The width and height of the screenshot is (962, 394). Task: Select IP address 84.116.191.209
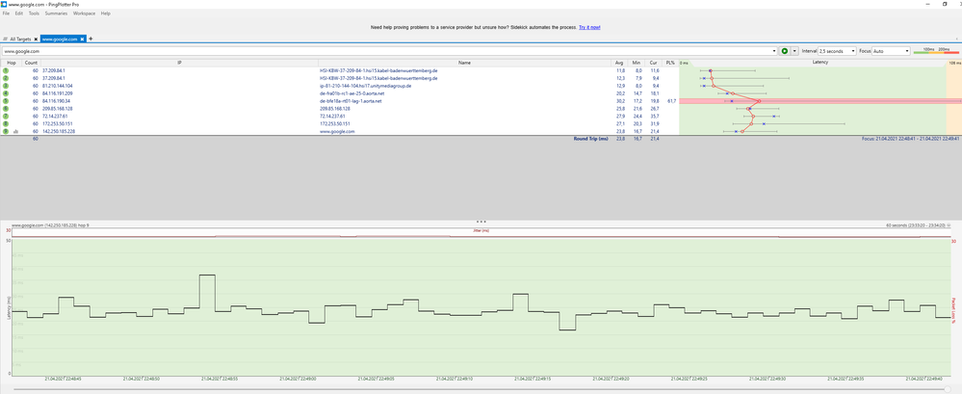point(57,93)
